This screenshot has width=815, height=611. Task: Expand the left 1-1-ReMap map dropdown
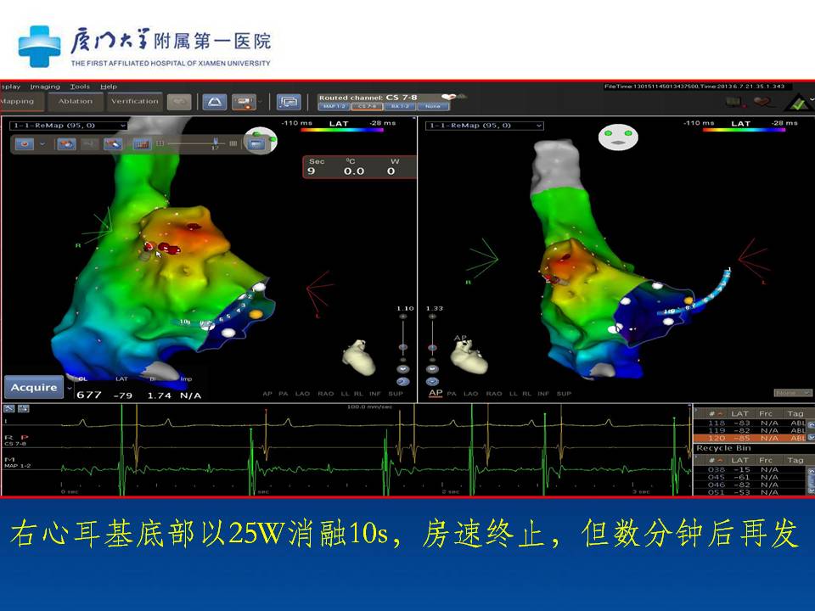(x=68, y=126)
